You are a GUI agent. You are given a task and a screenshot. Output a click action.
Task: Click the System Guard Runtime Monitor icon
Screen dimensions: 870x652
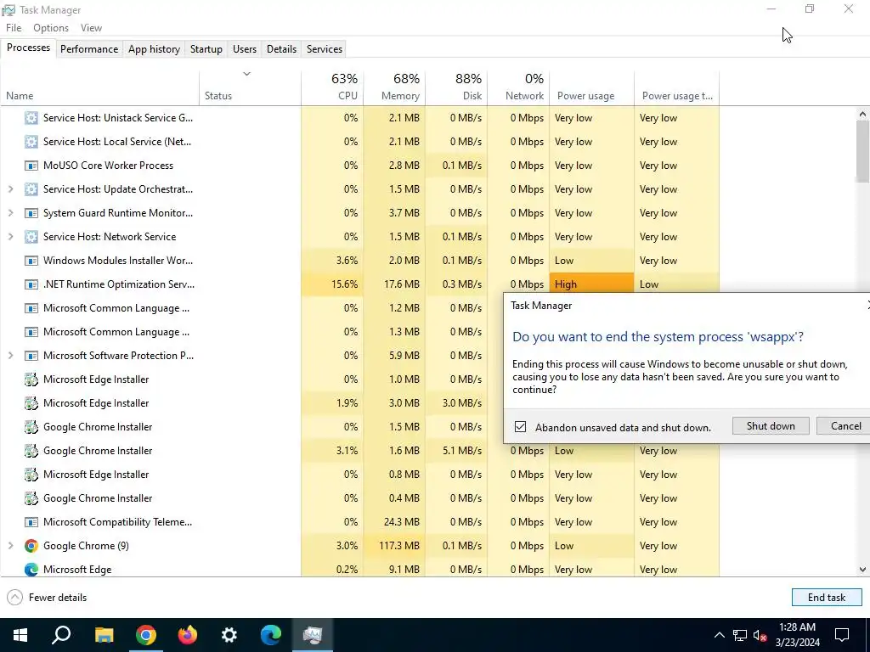coord(31,213)
